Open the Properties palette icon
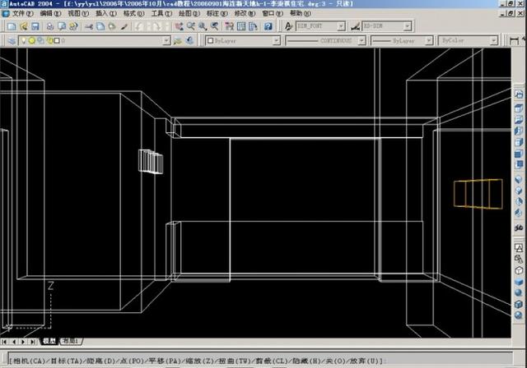527x368 pixels. coord(230,26)
